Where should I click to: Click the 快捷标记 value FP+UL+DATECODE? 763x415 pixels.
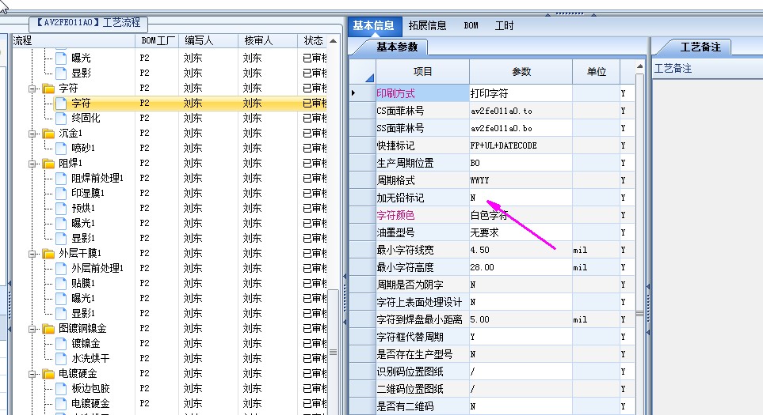(x=521, y=145)
